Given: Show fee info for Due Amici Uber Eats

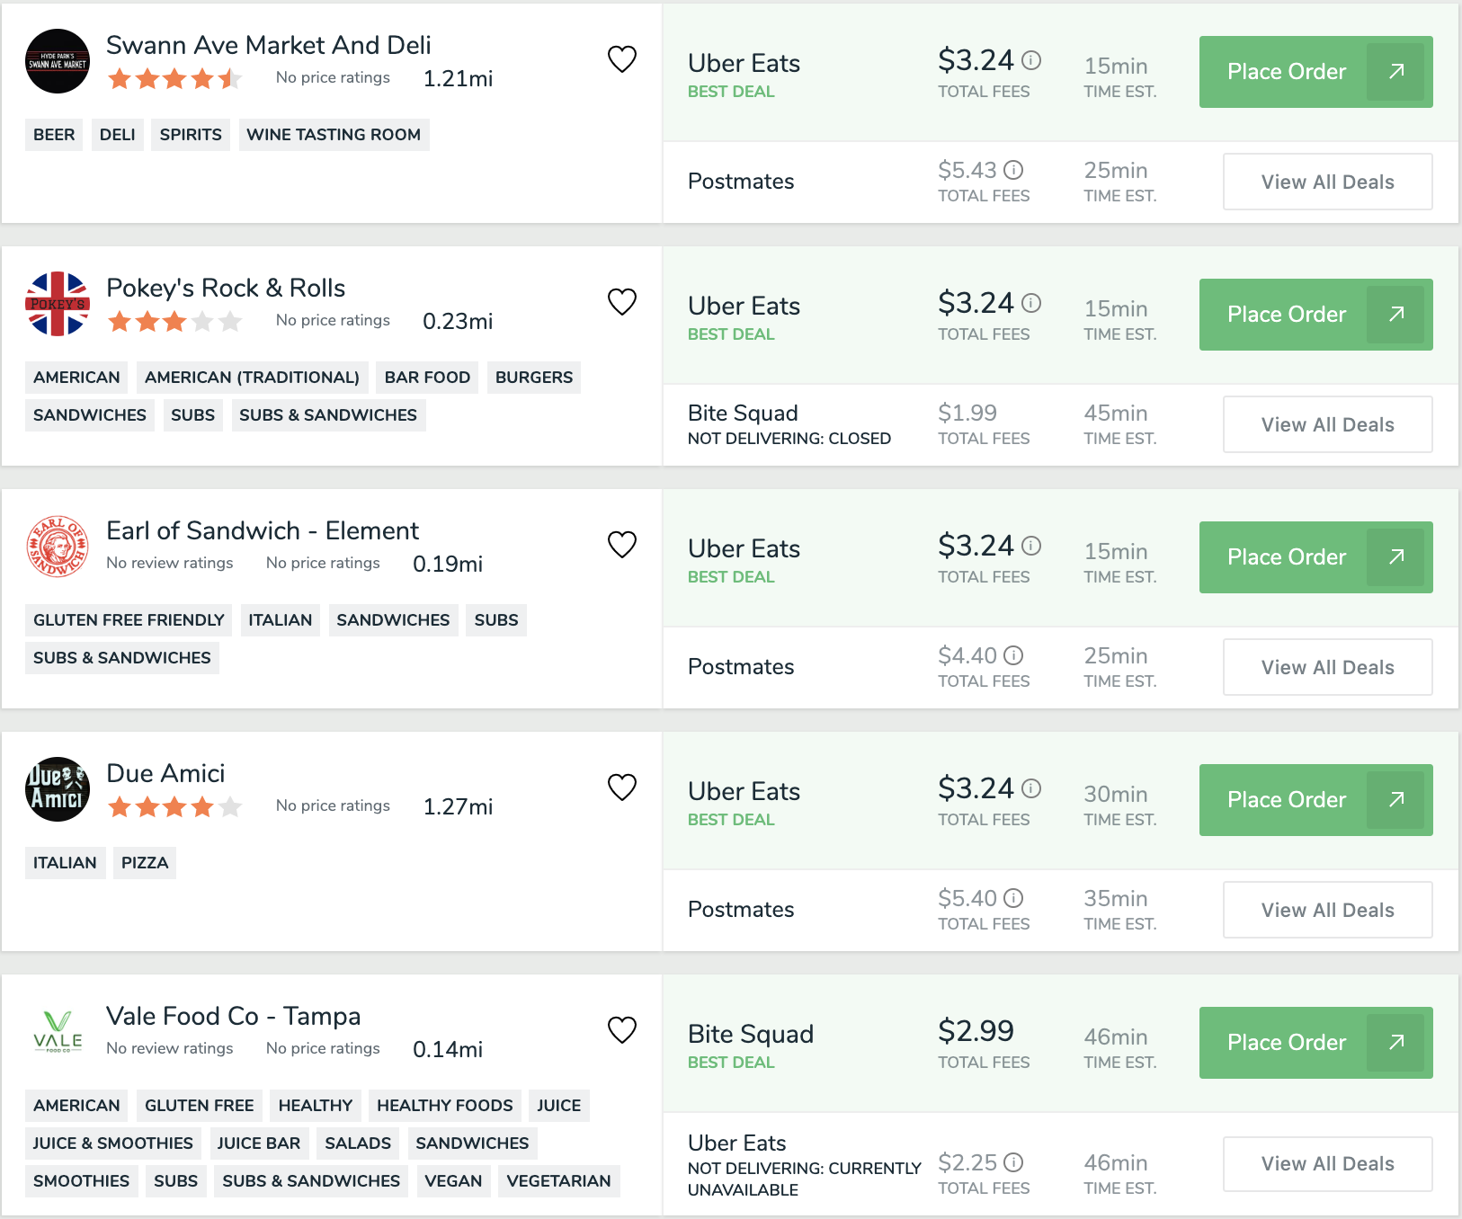Looking at the screenshot, I should (x=1031, y=788).
